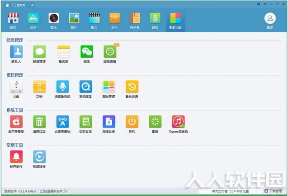
Task: Switch to the Music (音乐) tab
Action: (x=54, y=21)
